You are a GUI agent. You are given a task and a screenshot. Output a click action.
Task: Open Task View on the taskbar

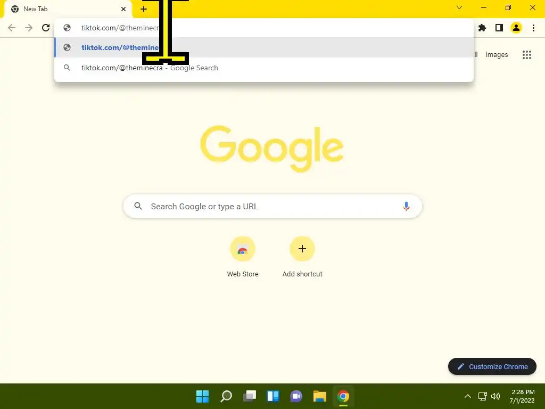pyautogui.click(x=250, y=396)
